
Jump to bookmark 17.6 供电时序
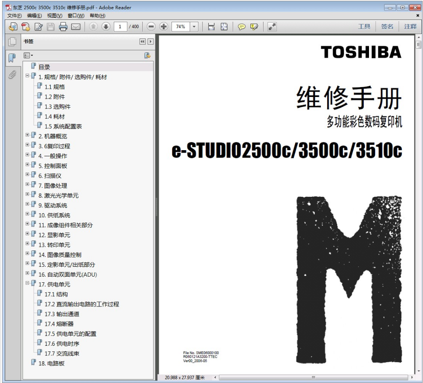[x=62, y=344]
